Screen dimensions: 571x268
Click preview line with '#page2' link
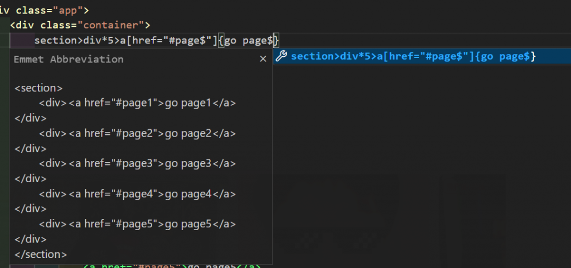(x=137, y=134)
